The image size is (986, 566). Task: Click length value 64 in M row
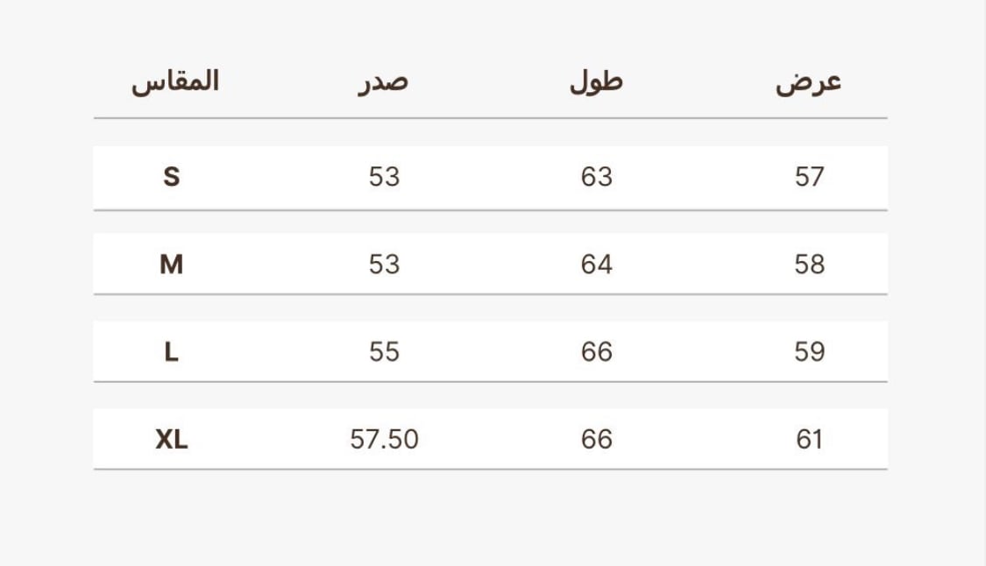tap(597, 264)
